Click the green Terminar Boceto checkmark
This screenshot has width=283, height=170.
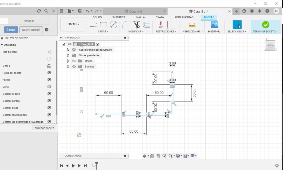point(266,25)
